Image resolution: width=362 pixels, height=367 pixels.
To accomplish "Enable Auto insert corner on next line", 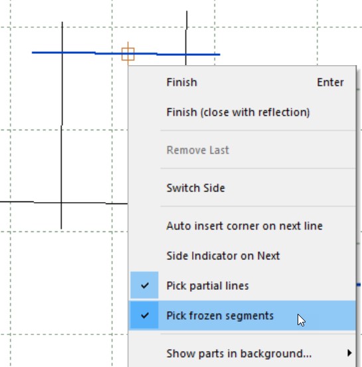I will (x=242, y=226).
